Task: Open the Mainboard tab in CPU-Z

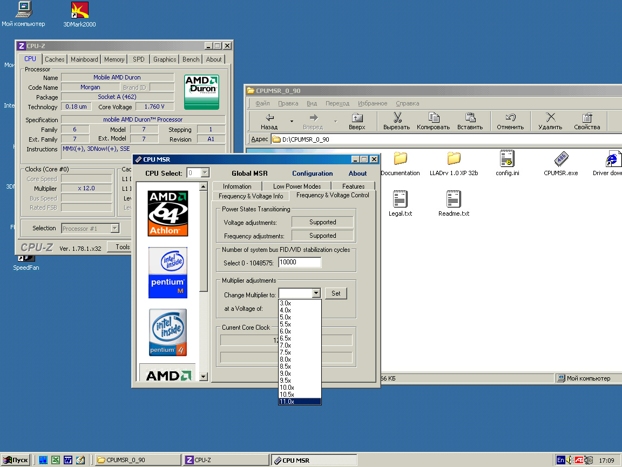Action: click(x=84, y=59)
